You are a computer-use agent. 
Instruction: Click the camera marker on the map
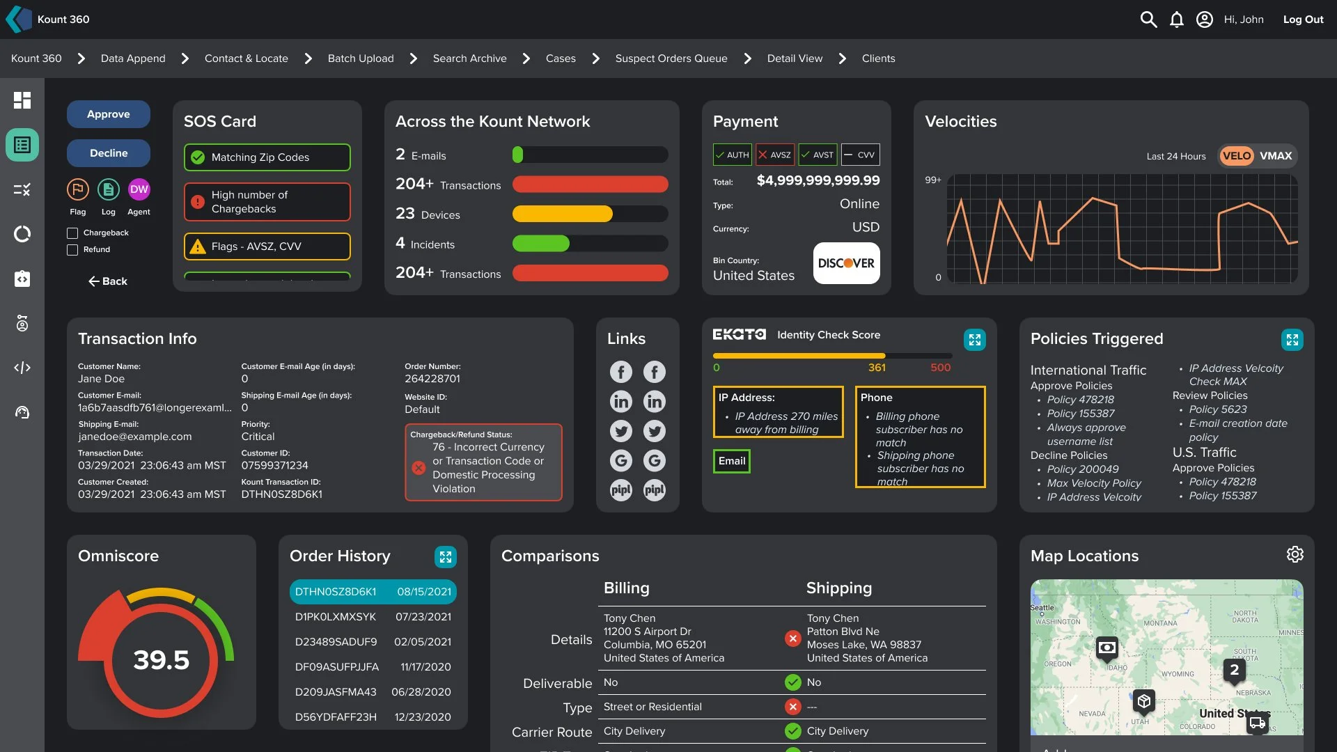(1107, 649)
